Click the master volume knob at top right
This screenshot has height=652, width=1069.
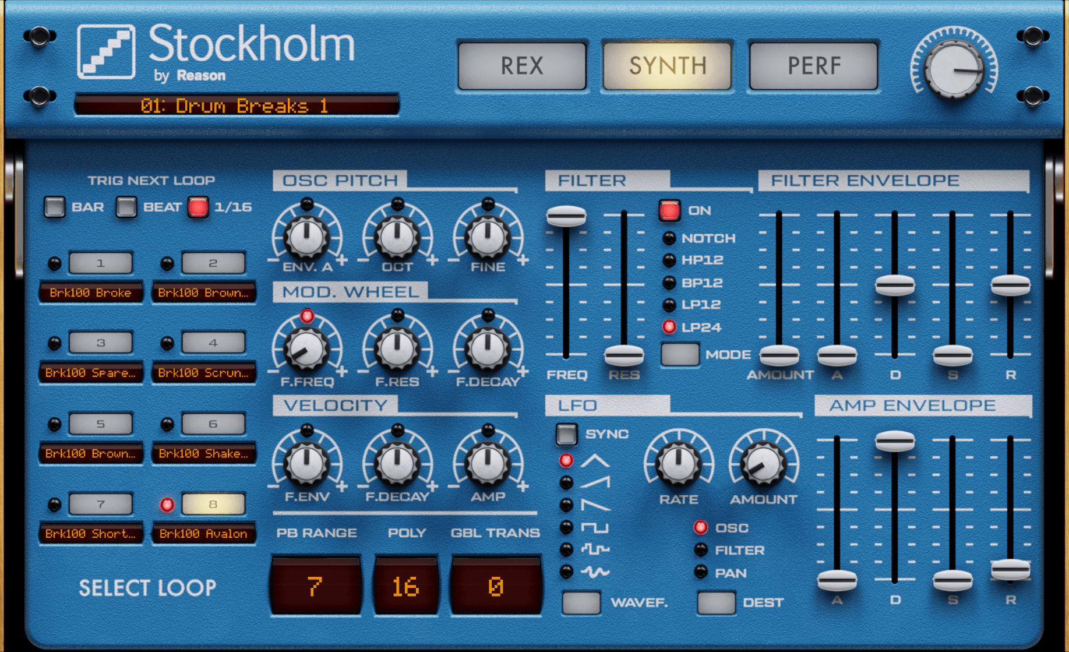tap(954, 69)
